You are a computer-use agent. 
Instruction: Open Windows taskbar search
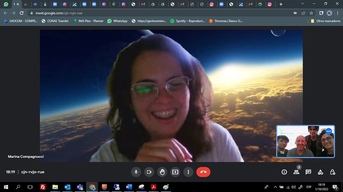pyautogui.click(x=18, y=187)
